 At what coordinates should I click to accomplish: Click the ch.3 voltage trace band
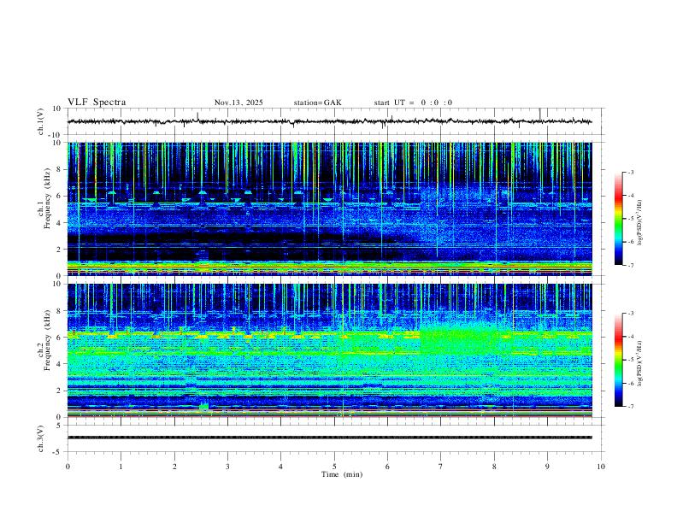[329, 438]
